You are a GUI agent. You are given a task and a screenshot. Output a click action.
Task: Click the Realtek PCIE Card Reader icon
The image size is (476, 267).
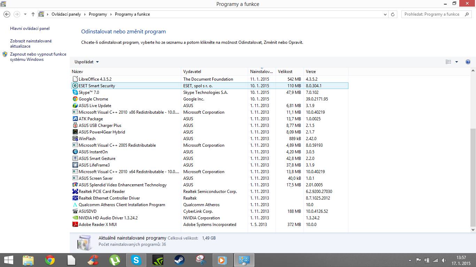[x=75, y=192]
